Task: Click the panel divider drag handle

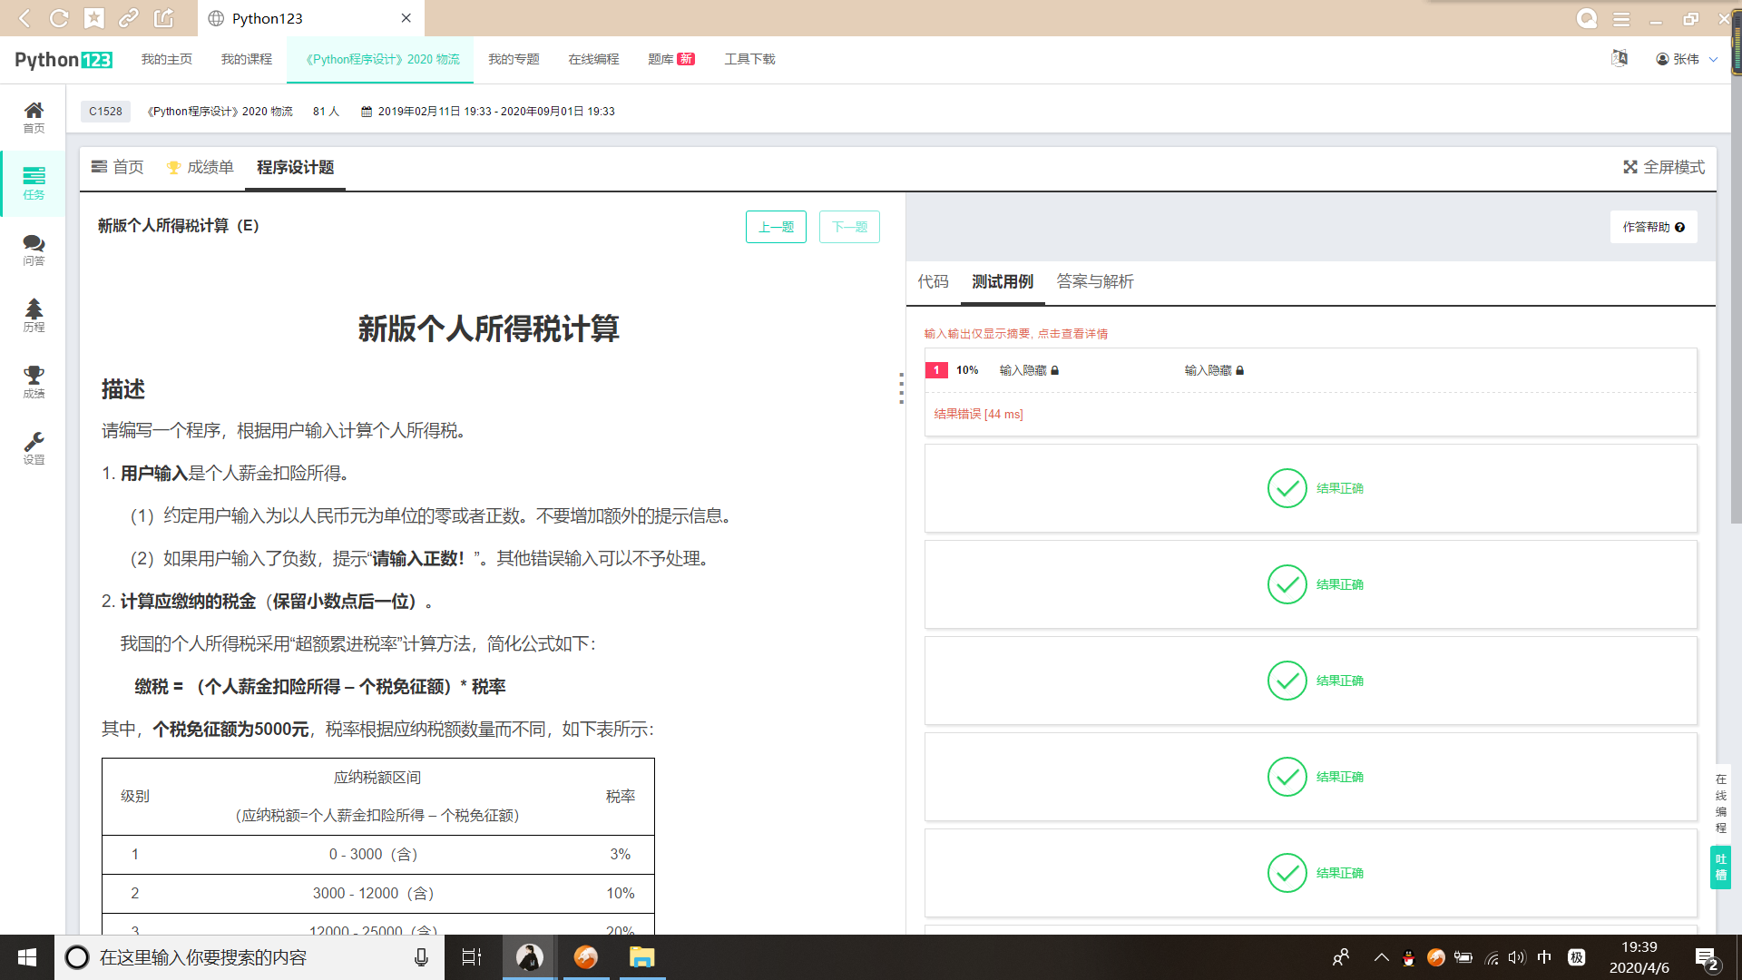Action: [901, 388]
